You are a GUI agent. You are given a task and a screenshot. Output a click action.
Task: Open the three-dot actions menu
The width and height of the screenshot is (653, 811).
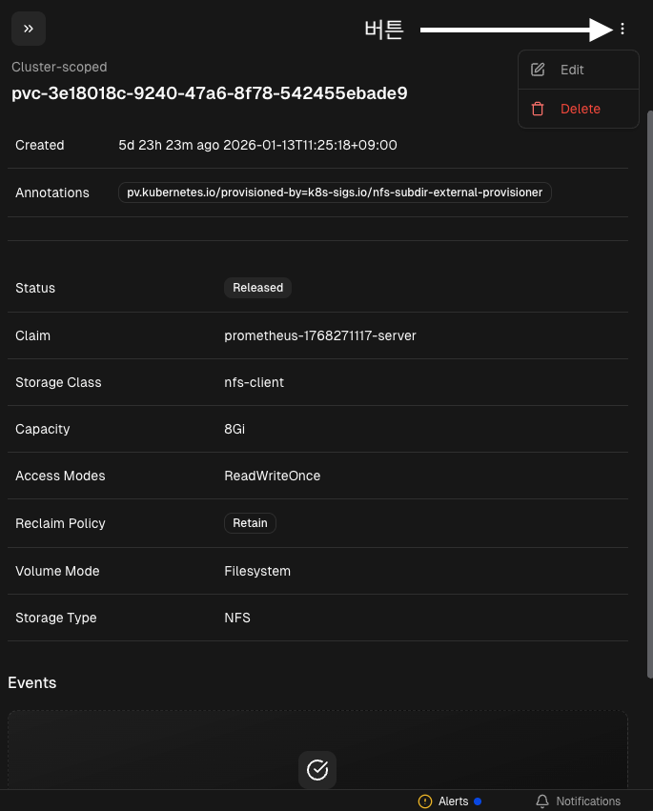pos(622,29)
